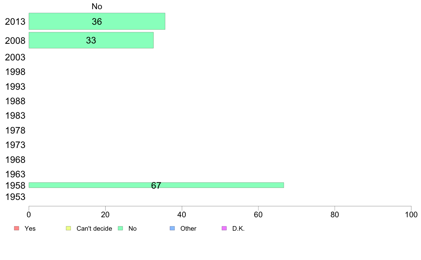
Task: Click the 0 tick label on axis
Action: [x=29, y=214]
